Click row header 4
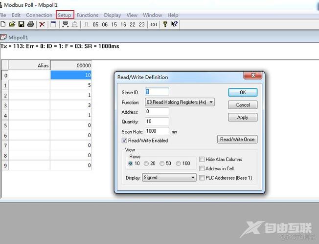This screenshot has height=244, width=319. [5, 116]
